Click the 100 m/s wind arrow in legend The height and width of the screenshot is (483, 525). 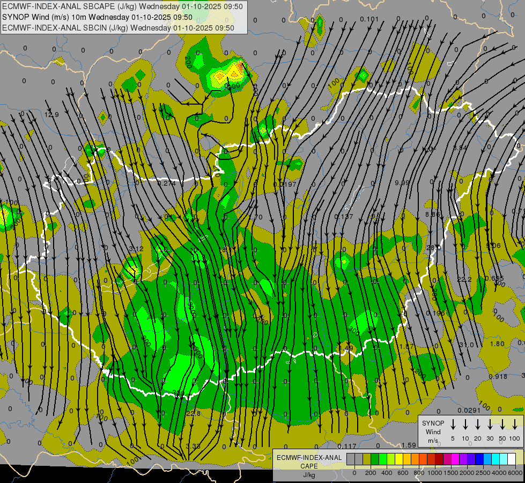coord(515,424)
